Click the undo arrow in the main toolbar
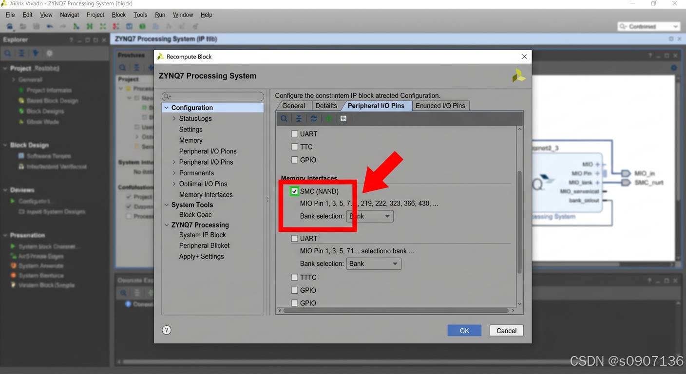 (x=50, y=26)
